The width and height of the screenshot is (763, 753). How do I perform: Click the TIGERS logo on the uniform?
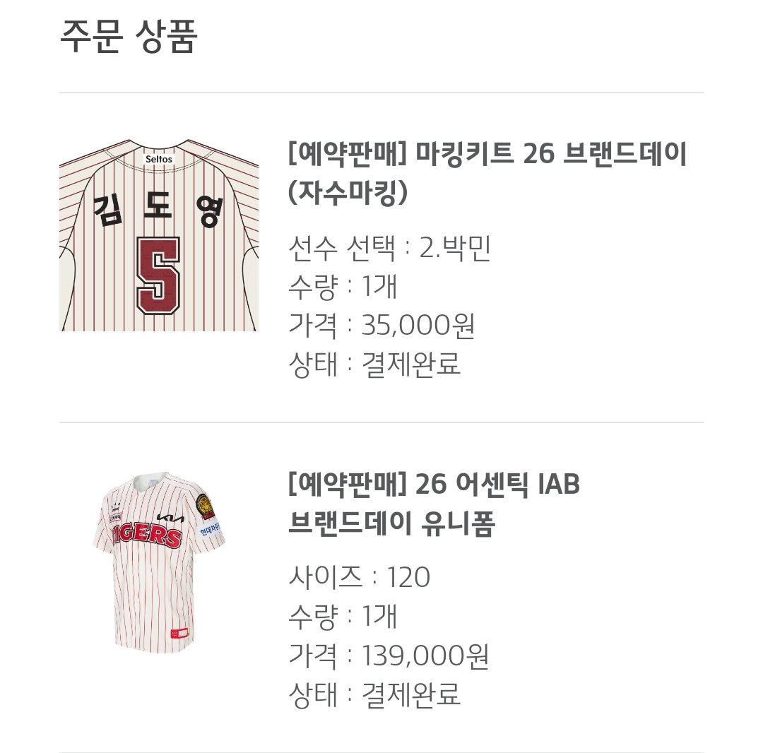(147, 534)
